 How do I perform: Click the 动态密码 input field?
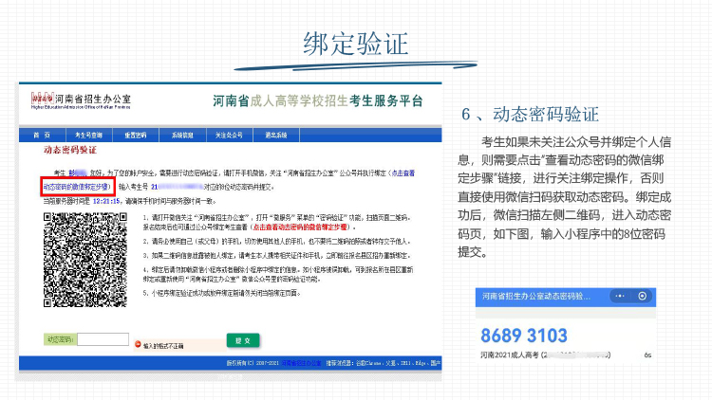pyautogui.click(x=103, y=339)
